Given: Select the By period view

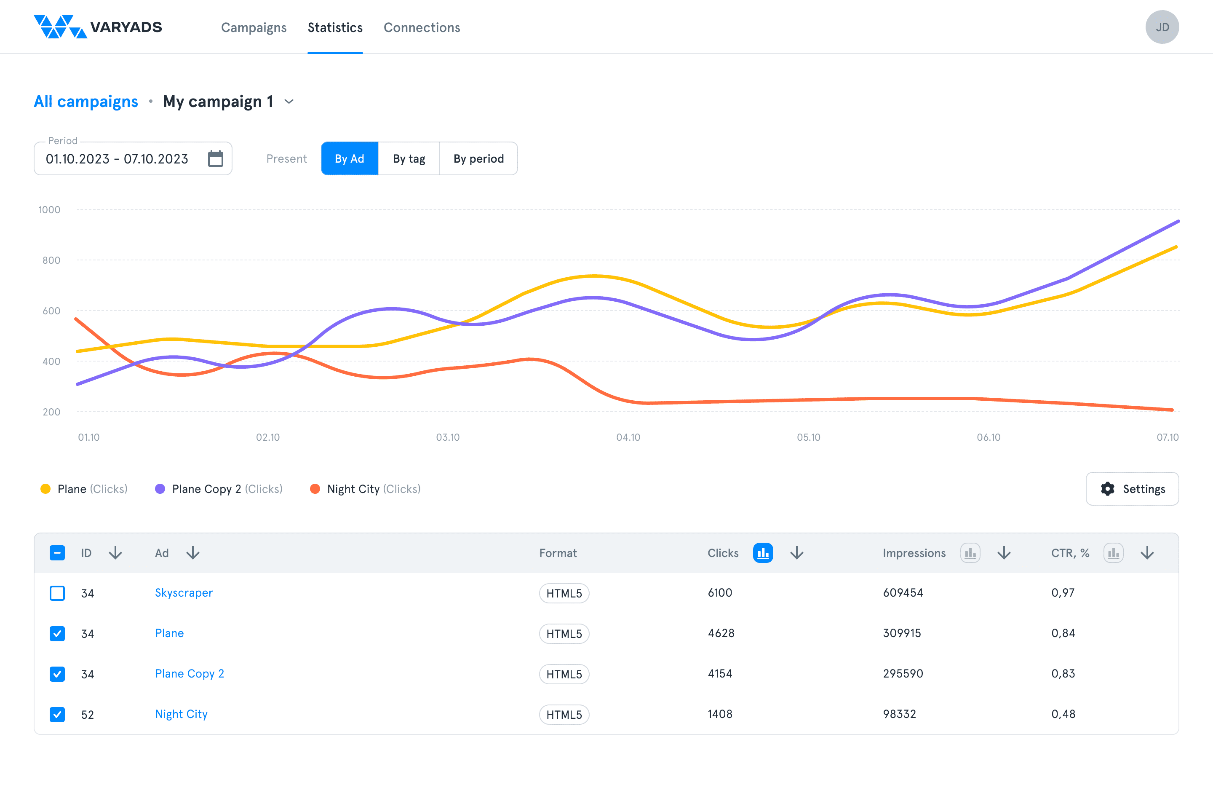Looking at the screenshot, I should pyautogui.click(x=478, y=158).
